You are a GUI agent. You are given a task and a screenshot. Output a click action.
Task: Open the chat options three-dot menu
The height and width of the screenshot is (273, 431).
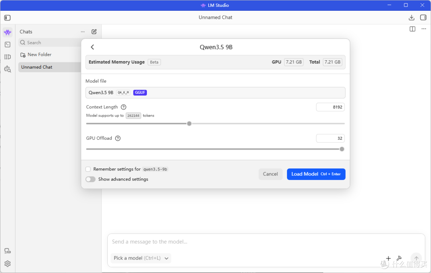point(423,29)
